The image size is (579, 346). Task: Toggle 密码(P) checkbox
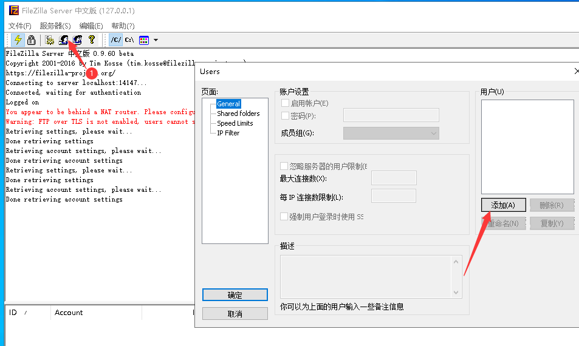[x=285, y=116]
